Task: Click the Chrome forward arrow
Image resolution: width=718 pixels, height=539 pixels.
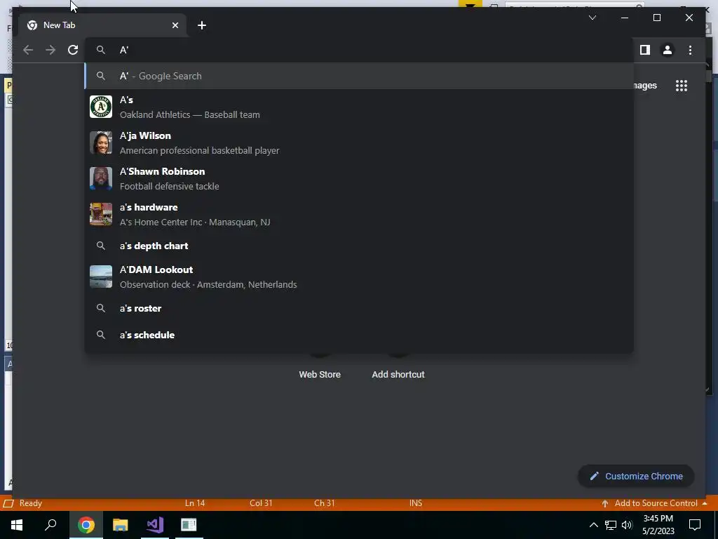Action: [50, 50]
